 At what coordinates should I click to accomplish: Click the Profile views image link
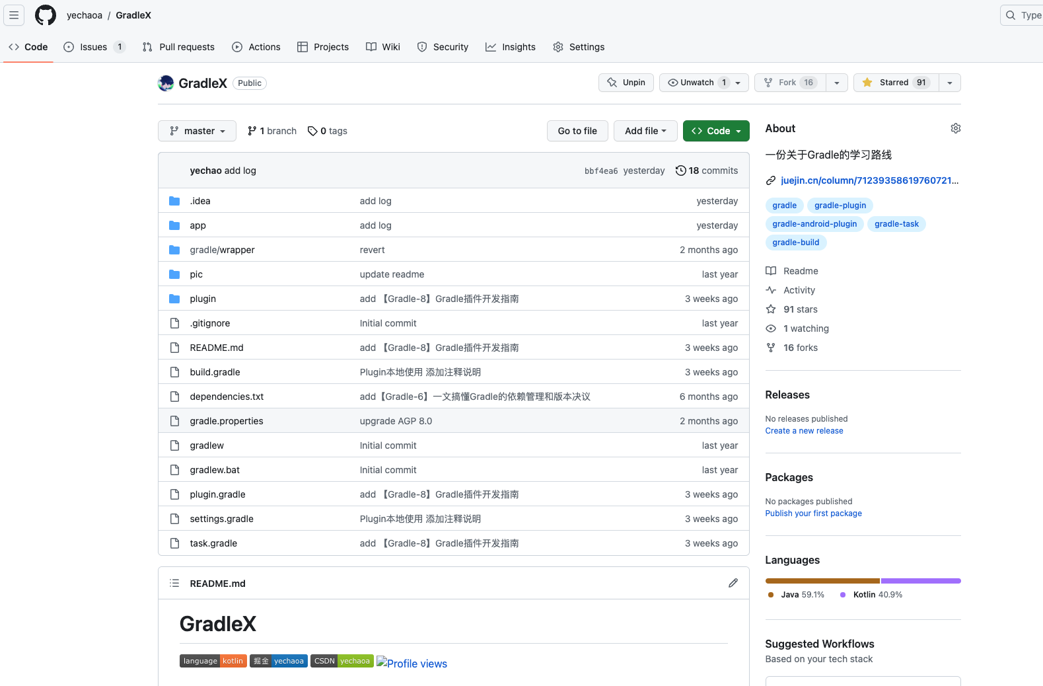tap(412, 663)
